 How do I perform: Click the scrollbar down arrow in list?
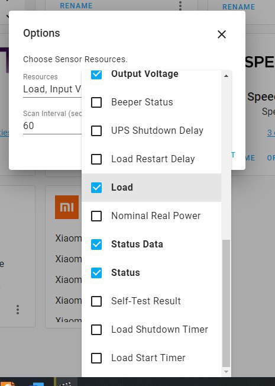[226, 371]
